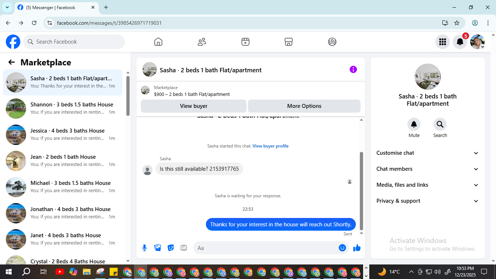Viewport: 496px width, 279px height.
Task: Open the Groups icon in top navigation
Action: tap(332, 42)
